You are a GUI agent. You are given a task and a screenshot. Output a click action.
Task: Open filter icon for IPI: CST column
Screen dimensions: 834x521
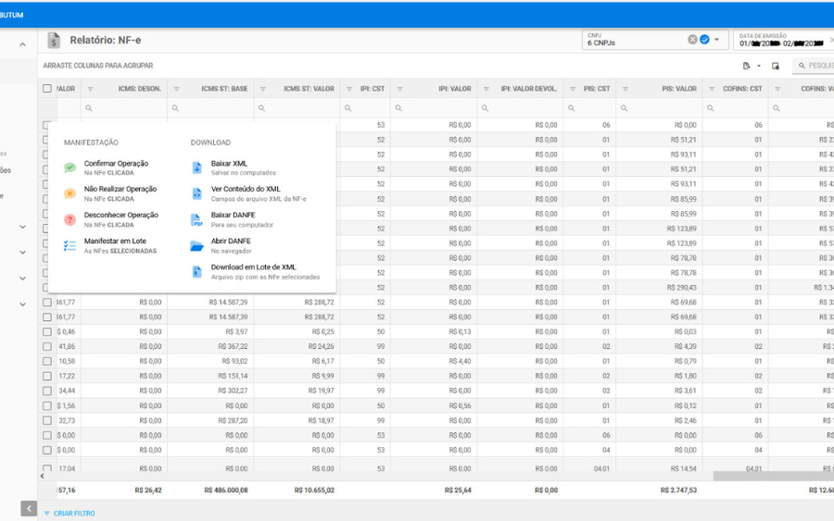349,89
